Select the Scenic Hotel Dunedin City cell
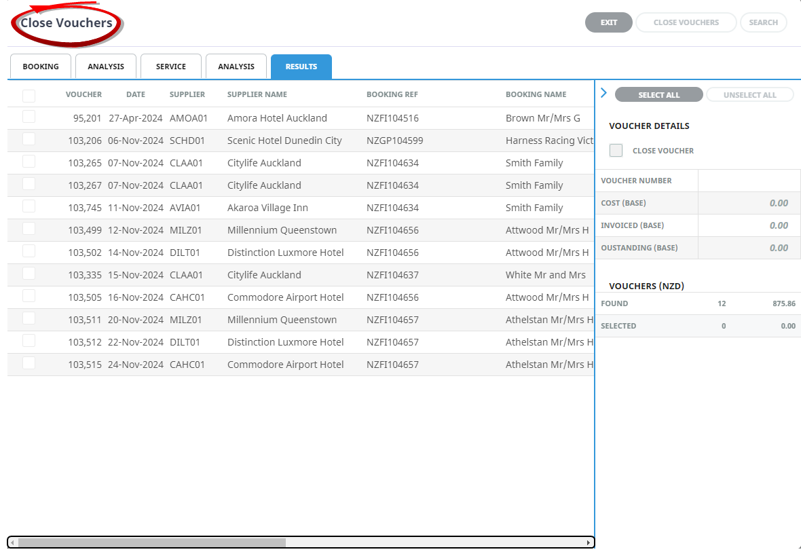The width and height of the screenshot is (801, 556). (x=284, y=141)
